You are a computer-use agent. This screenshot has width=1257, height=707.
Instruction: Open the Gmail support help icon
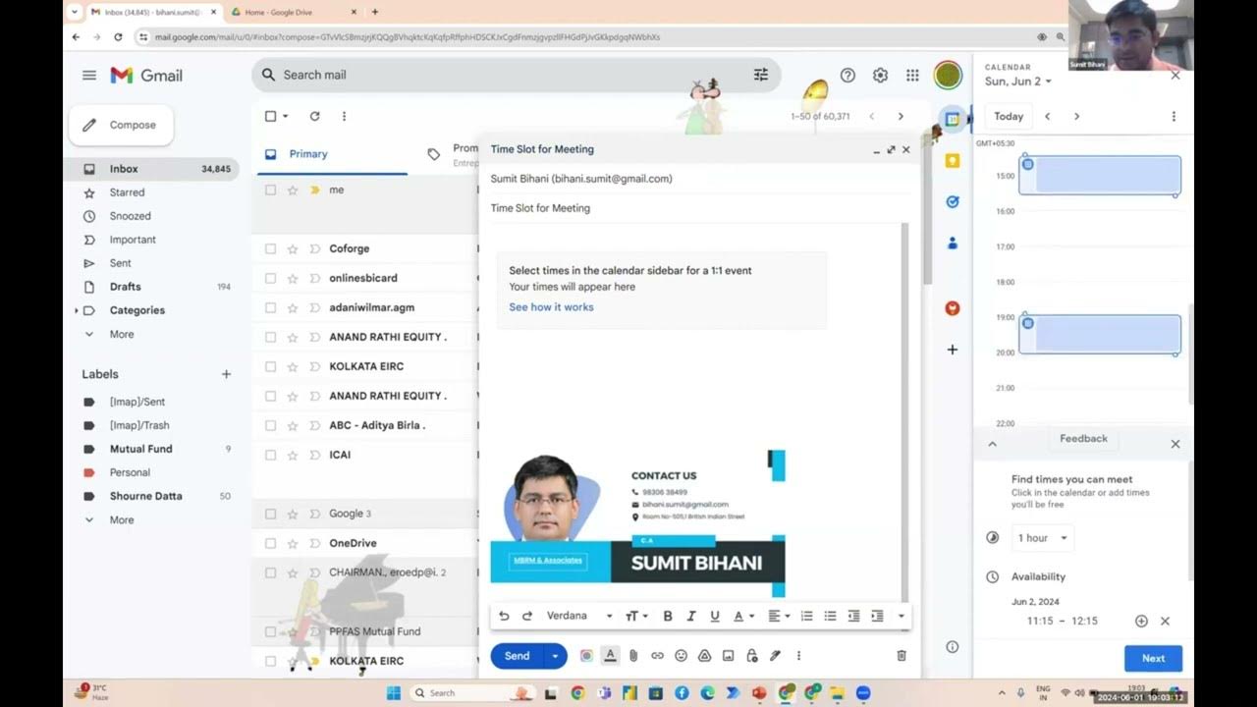847,75
